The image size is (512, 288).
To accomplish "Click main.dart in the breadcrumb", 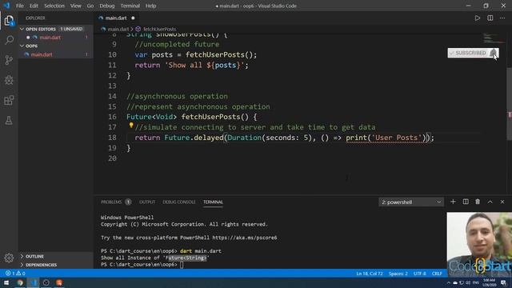I will click(x=118, y=29).
